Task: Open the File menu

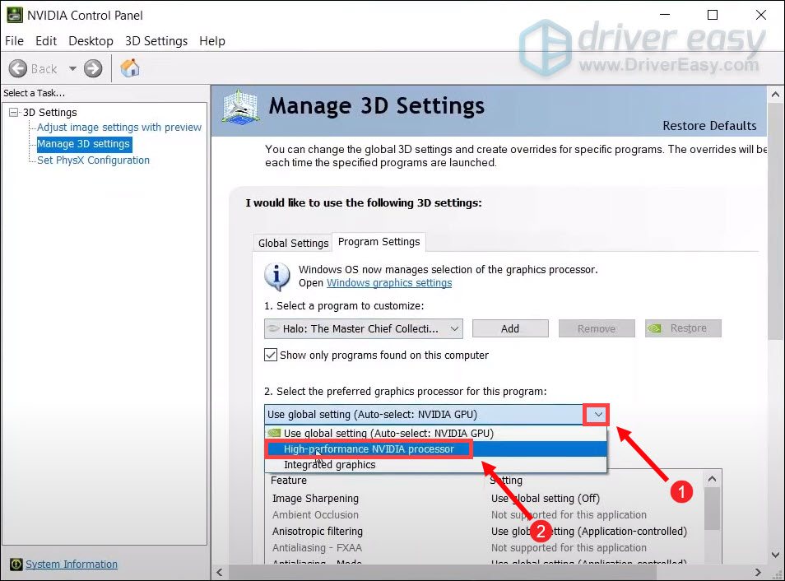Action: [14, 41]
